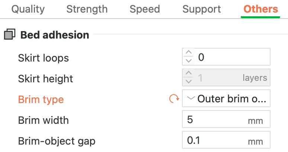The height and width of the screenshot is (152, 288).
Task: Focus the Skirt loops number field
Action: pyautogui.click(x=226, y=57)
